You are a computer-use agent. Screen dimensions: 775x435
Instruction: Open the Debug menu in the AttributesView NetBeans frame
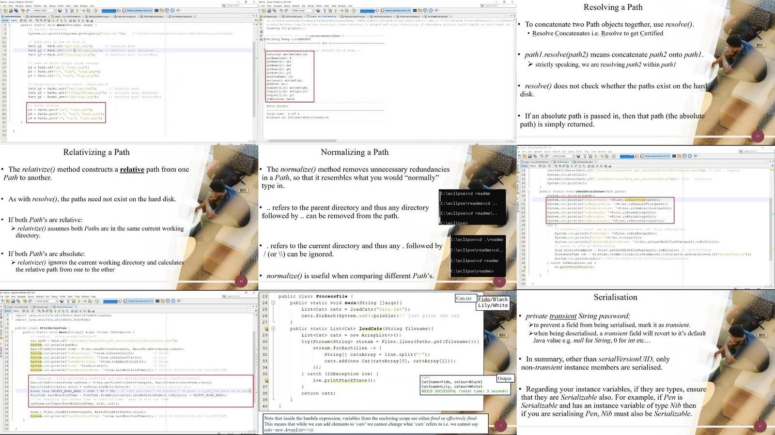(x=55, y=297)
